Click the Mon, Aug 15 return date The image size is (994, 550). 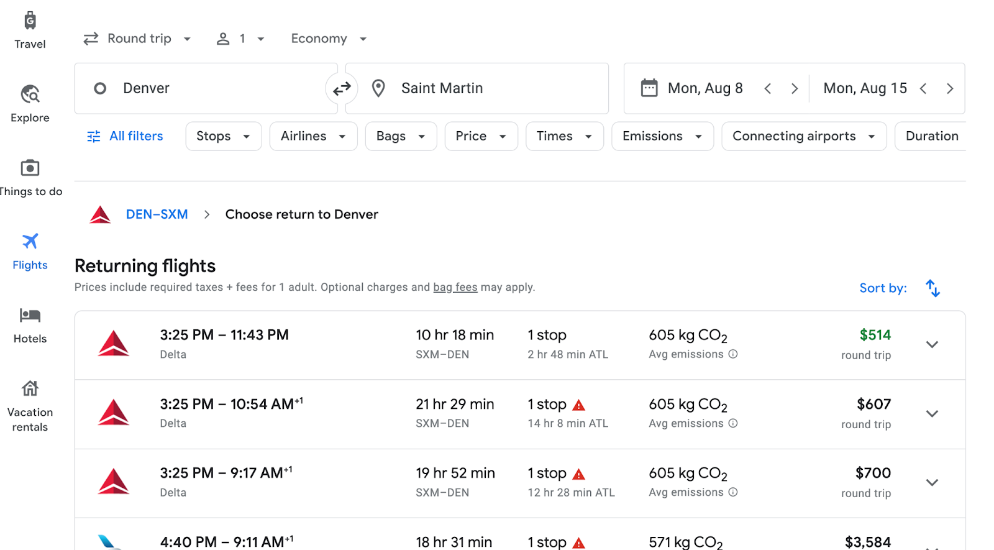tap(865, 88)
